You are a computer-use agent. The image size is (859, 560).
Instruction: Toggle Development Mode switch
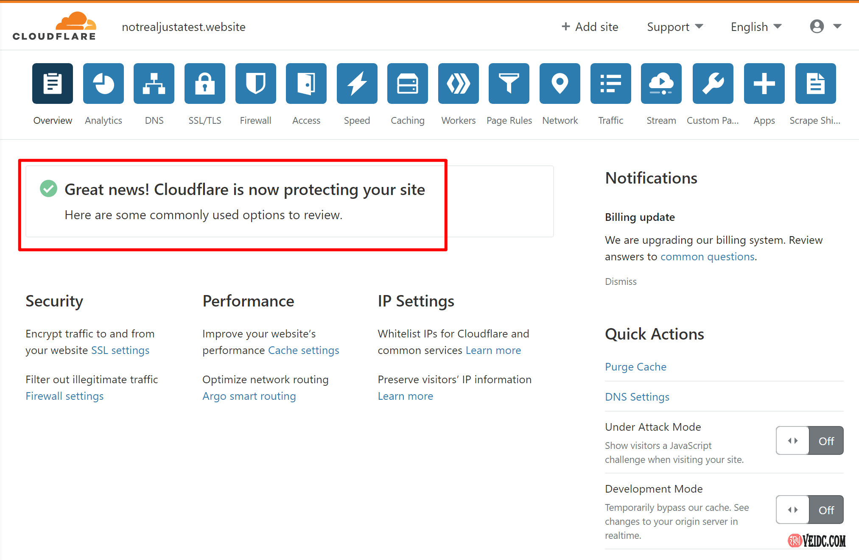[809, 510]
